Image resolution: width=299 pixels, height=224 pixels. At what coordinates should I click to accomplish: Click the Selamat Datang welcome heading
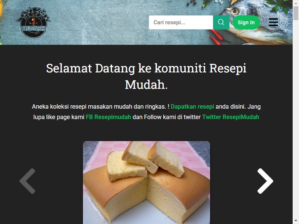(146, 76)
